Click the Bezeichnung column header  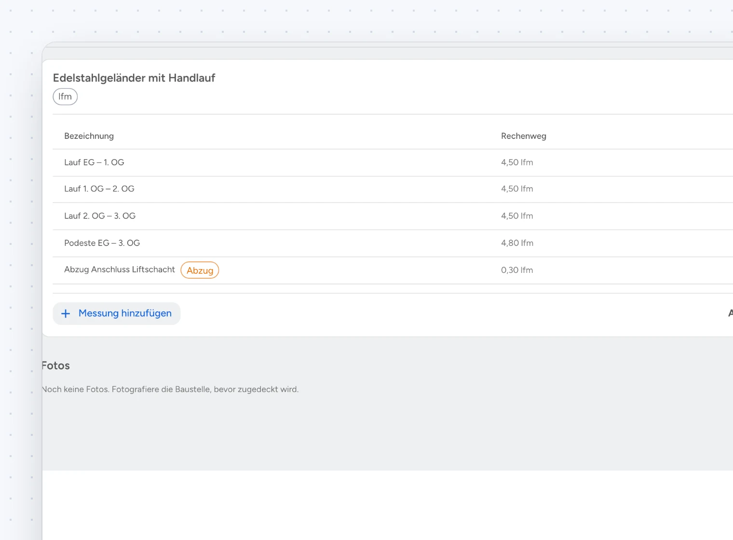click(89, 136)
